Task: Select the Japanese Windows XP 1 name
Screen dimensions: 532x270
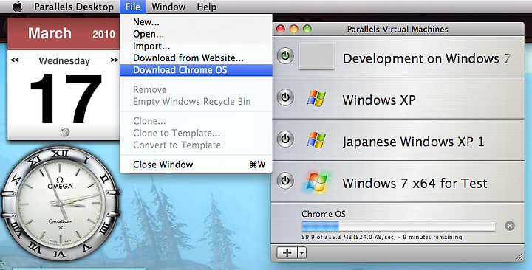Action: 413,142
